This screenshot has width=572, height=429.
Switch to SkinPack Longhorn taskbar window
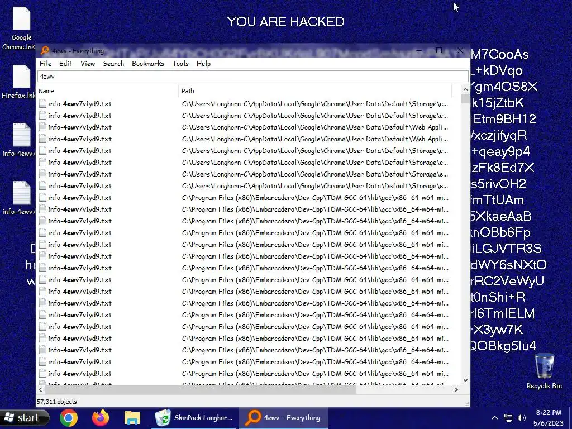[x=194, y=418]
